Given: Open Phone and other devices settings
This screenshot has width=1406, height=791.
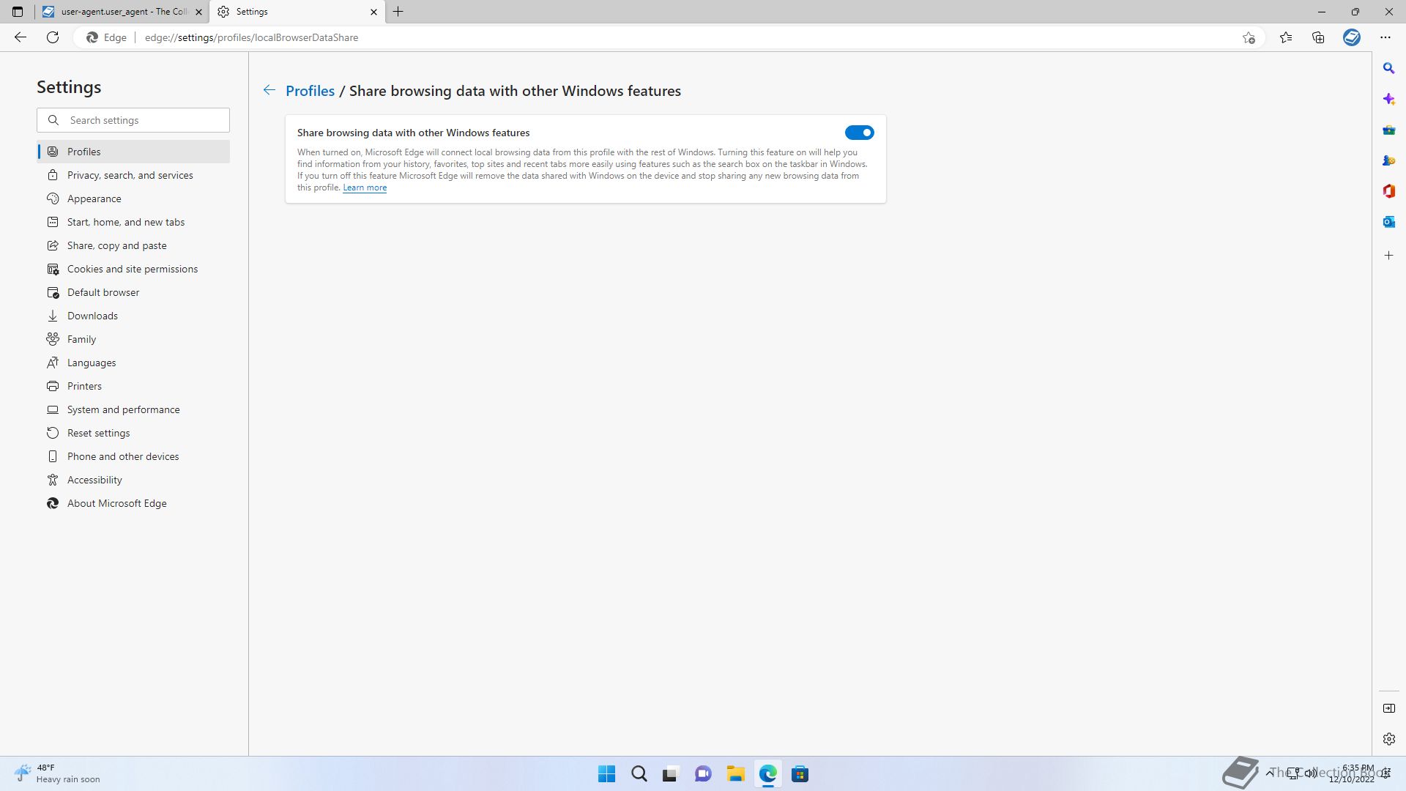Looking at the screenshot, I should click(133, 456).
